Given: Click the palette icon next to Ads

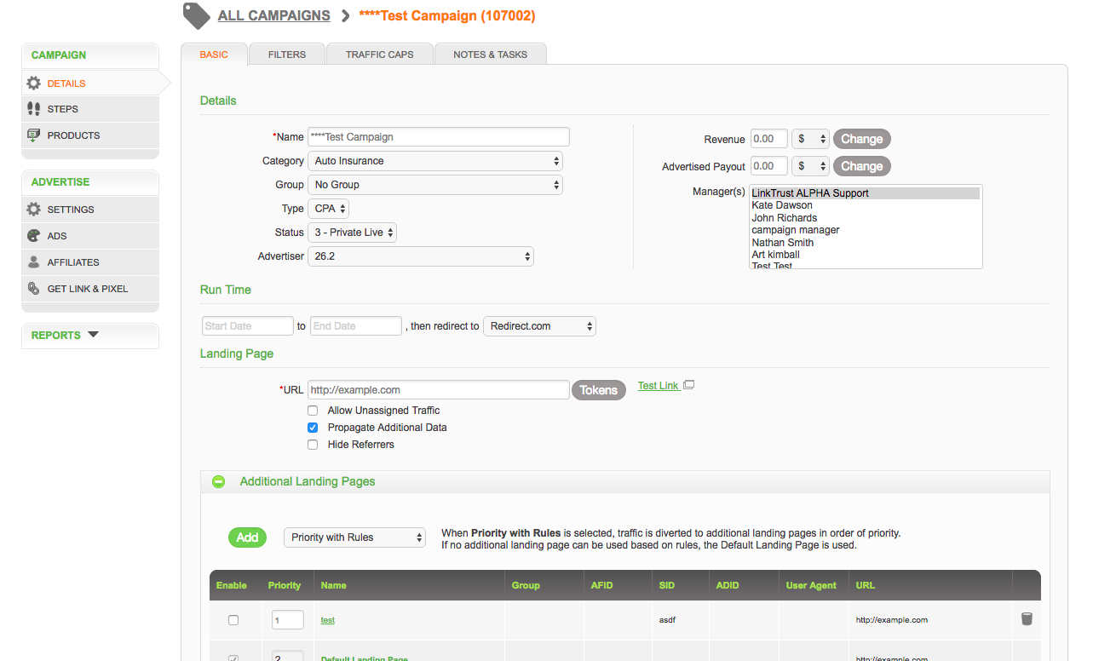Looking at the screenshot, I should [x=33, y=236].
